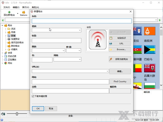Open the 帮助(H) menu
Screen dimensions: 163x122
click(35, 7)
